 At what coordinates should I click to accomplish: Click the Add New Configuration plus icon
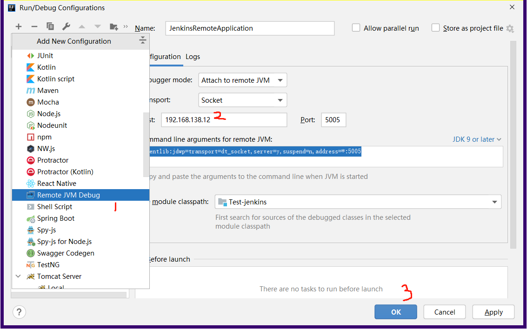tap(19, 26)
